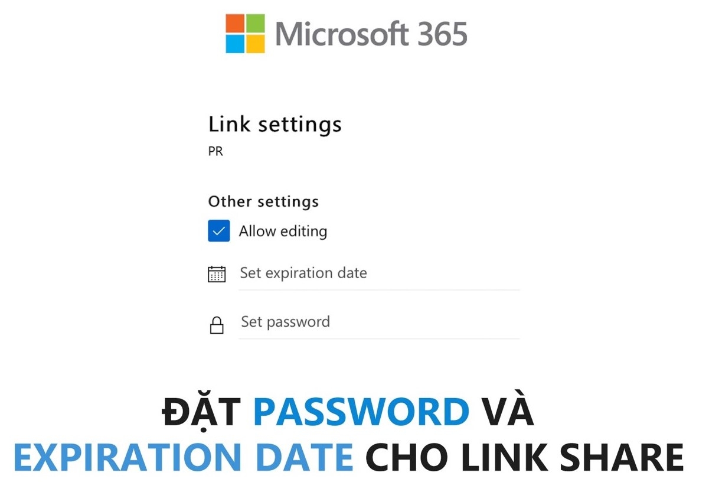
Task: Uncheck the Allow editing checkbox
Action: tap(218, 231)
